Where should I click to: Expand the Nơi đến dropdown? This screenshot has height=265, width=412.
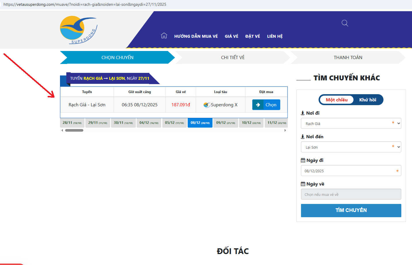(x=351, y=147)
